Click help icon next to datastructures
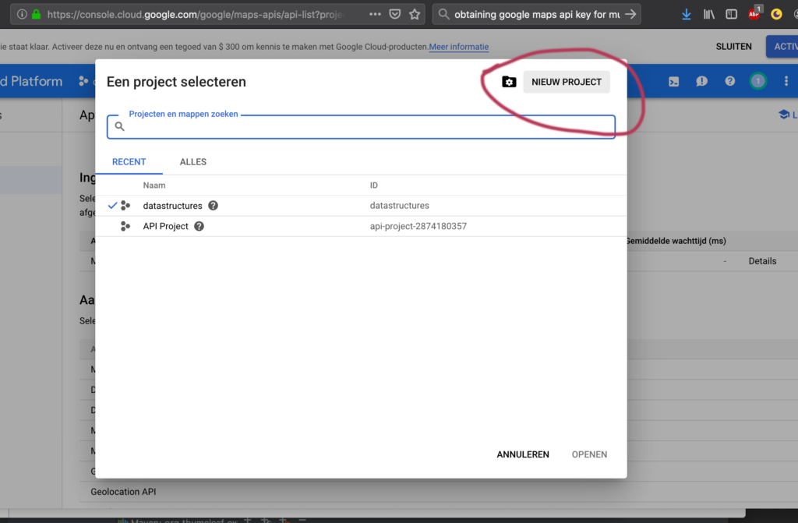The height and width of the screenshot is (523, 798). [214, 206]
